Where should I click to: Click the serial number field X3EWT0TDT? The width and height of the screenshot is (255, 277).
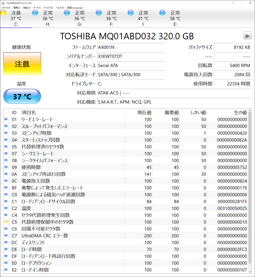pyautogui.click(x=131, y=57)
